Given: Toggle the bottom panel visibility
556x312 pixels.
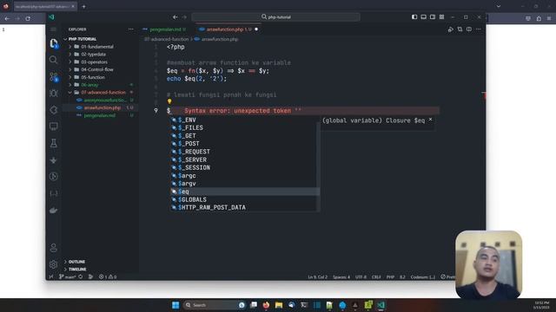Looking at the screenshot, I should (423, 17).
